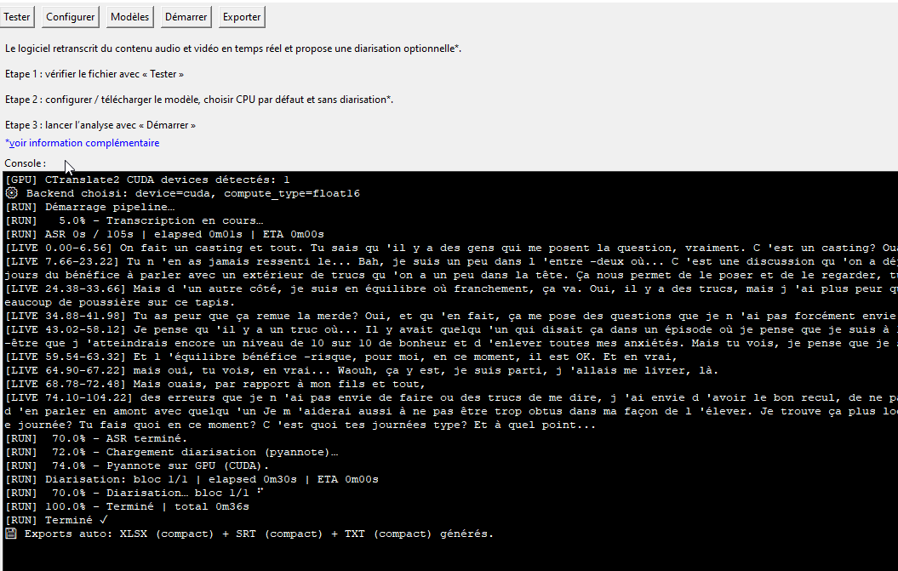Image resolution: width=898 pixels, height=571 pixels.
Task: Open the Configurer settings
Action: [71, 16]
